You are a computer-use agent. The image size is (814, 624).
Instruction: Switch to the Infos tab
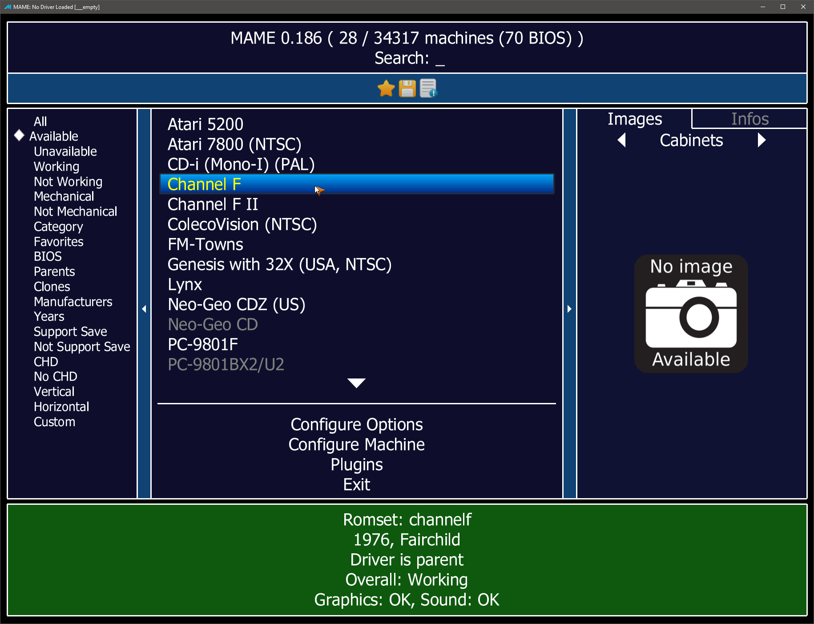tap(750, 119)
